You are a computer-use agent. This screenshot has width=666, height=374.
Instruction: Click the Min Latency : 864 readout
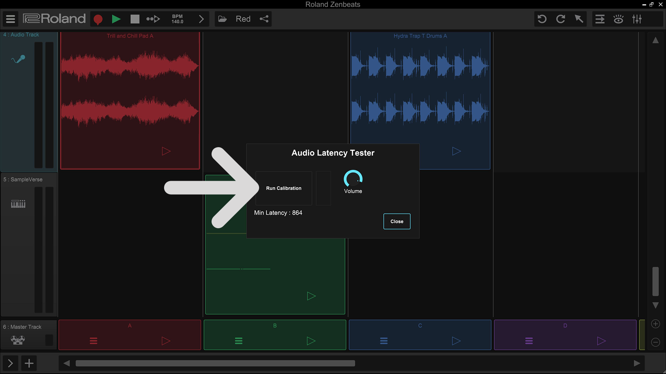pyautogui.click(x=278, y=213)
